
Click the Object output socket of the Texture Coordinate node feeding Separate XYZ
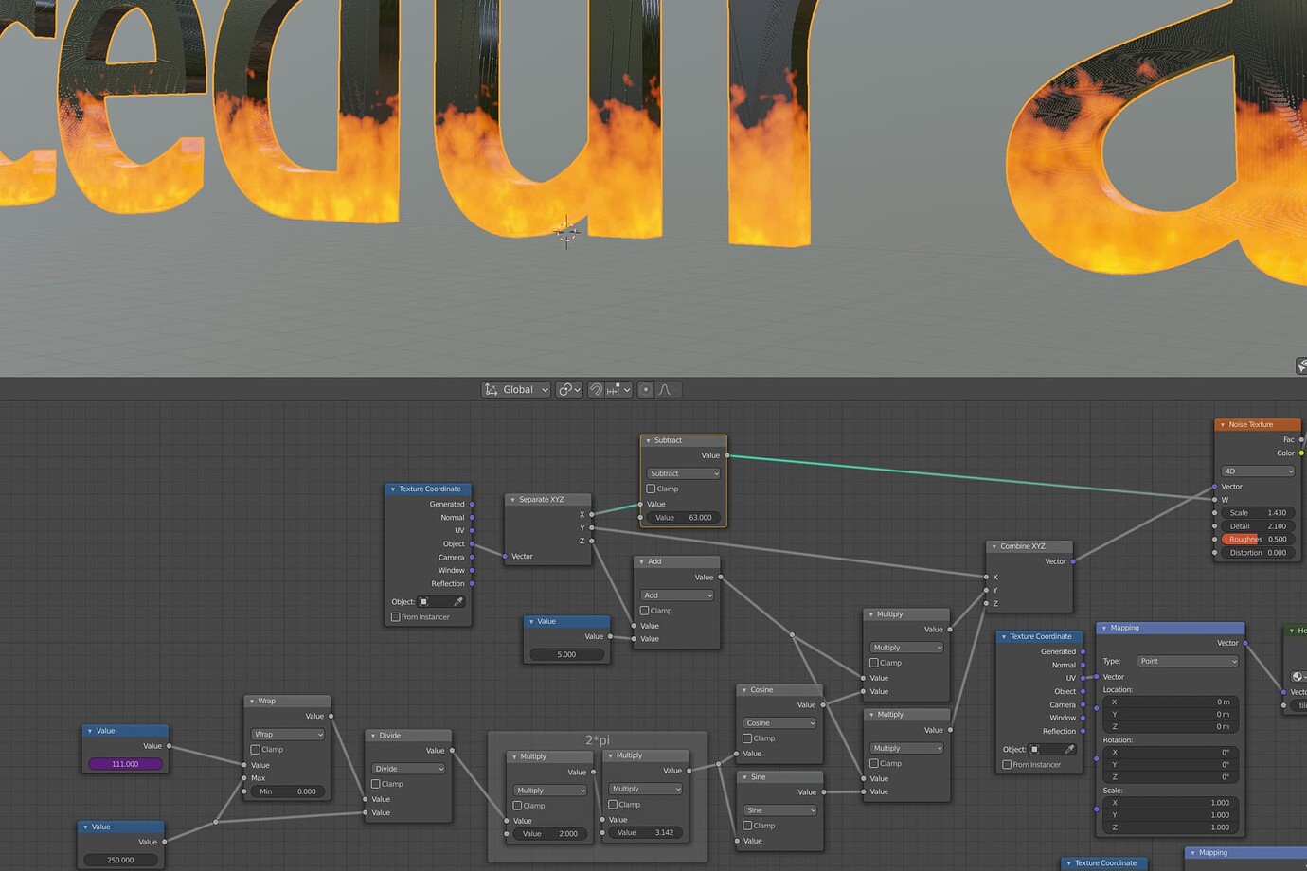click(472, 543)
